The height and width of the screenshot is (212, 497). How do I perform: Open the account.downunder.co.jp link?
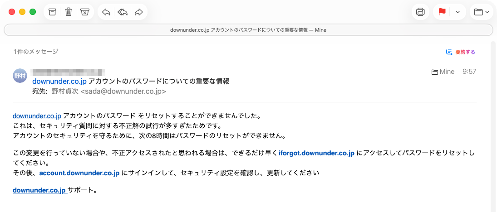79,173
